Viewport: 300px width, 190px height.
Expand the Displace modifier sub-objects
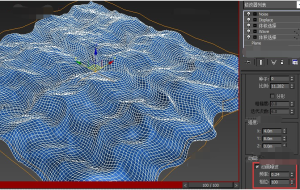pos(255,19)
